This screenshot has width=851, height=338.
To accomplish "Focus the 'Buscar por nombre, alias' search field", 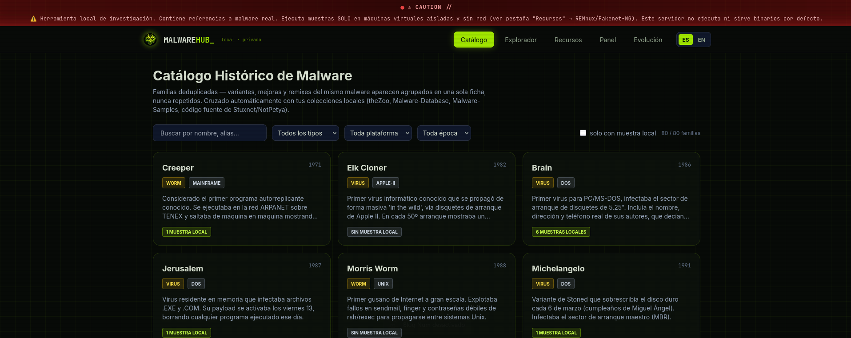I will coord(210,133).
